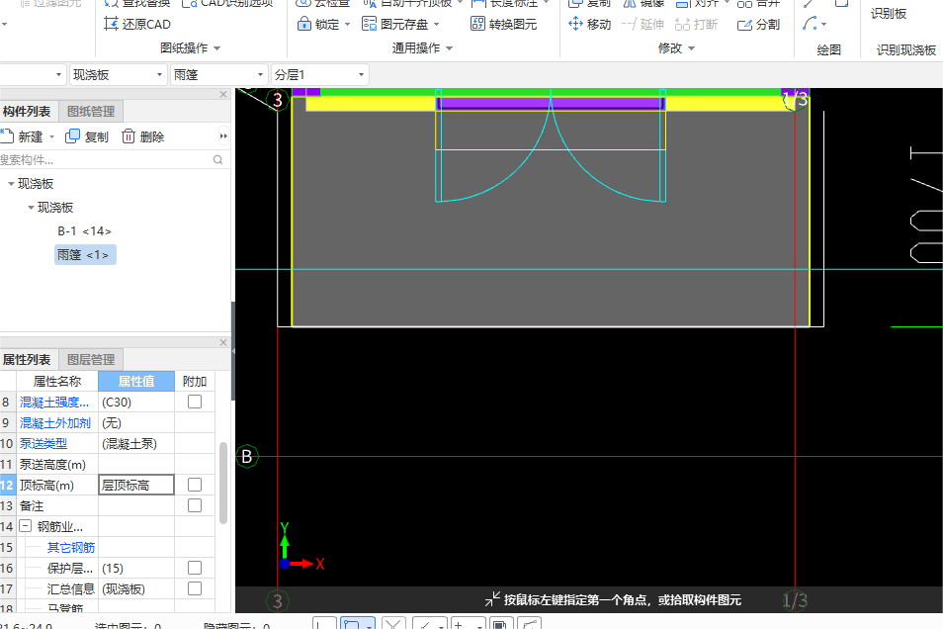Click the (15) cover value cell
The height and width of the screenshot is (629, 943).
tap(136, 568)
